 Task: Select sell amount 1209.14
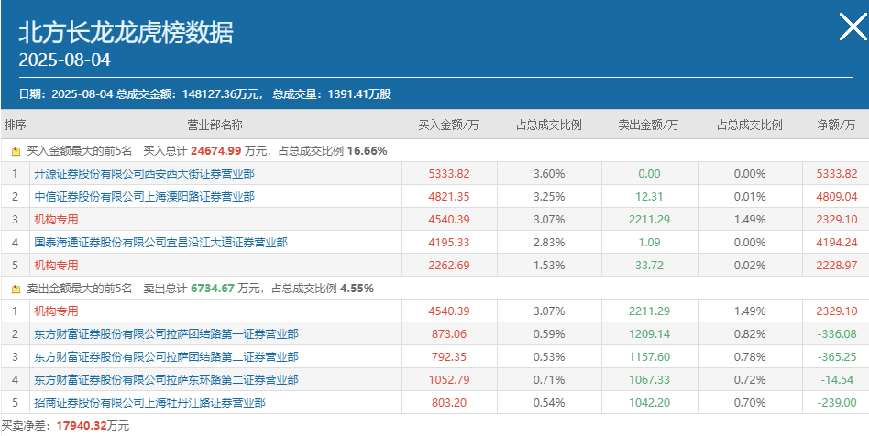pyautogui.click(x=649, y=334)
